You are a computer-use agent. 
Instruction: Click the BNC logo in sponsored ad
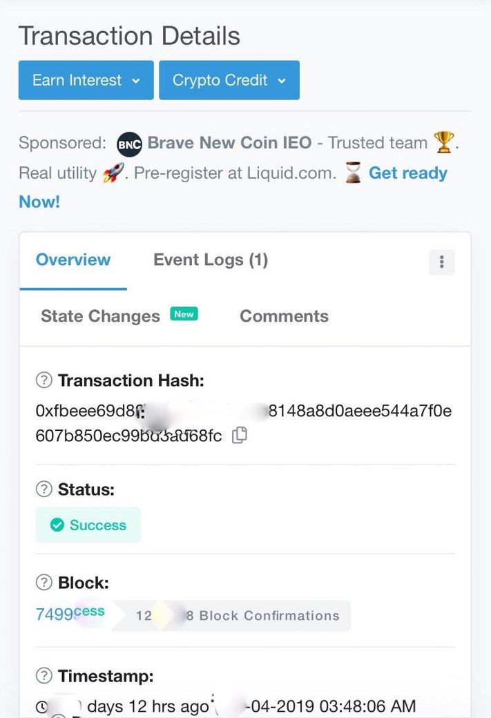129,144
